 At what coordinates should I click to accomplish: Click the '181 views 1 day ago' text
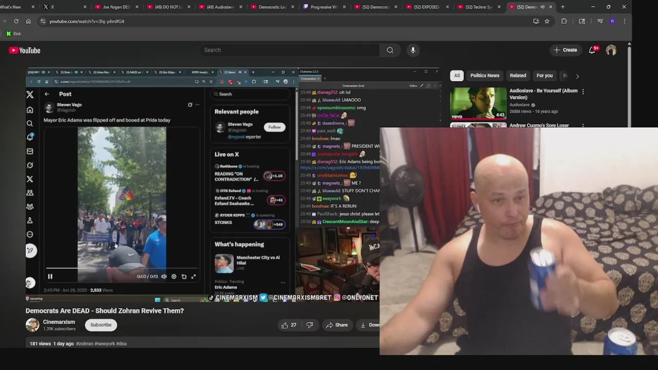click(x=51, y=344)
